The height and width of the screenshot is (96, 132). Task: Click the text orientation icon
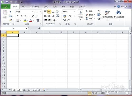click(55, 20)
